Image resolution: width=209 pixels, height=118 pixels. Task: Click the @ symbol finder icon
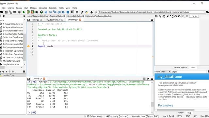19,12
